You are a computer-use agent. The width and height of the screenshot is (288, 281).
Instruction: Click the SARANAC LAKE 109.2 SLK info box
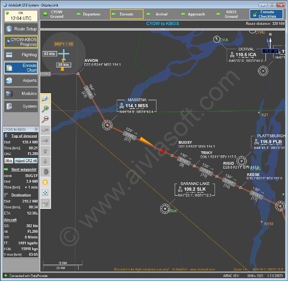click(x=195, y=189)
